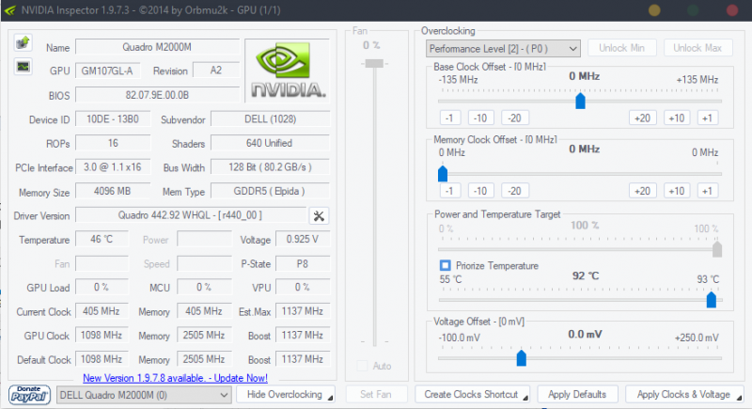Decrease base clock offset by 20
This screenshot has width=752, height=409.
(514, 118)
